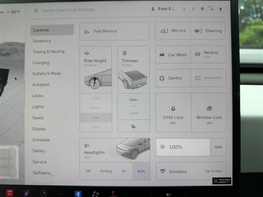
Task: Open Outlets & Mods settings
Action: 47,74
